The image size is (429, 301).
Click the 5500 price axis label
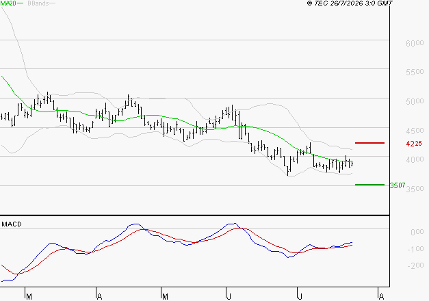click(415, 72)
